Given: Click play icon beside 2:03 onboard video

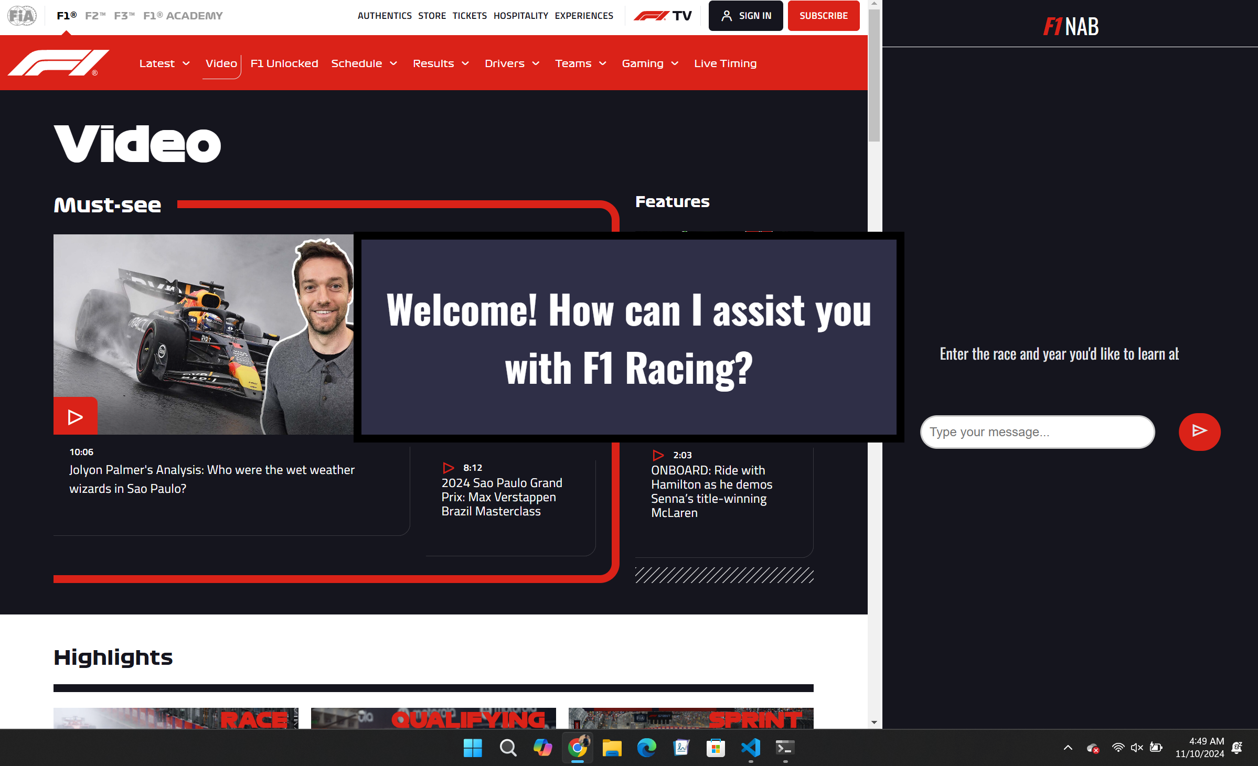Looking at the screenshot, I should tap(658, 455).
